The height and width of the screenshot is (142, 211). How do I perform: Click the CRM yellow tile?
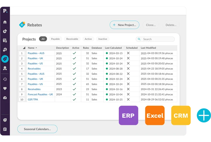pyautogui.click(x=181, y=115)
